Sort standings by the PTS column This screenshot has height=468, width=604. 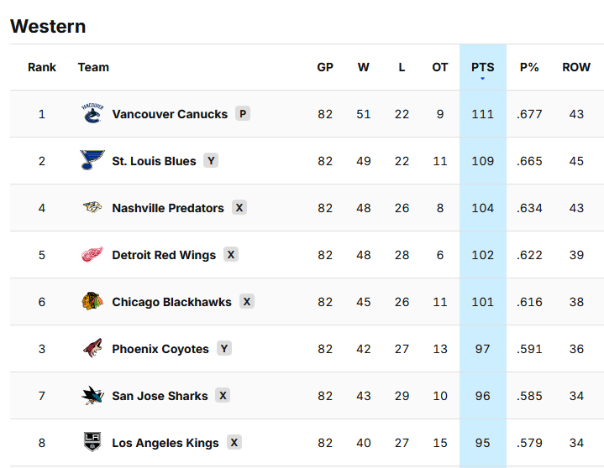pyautogui.click(x=482, y=67)
